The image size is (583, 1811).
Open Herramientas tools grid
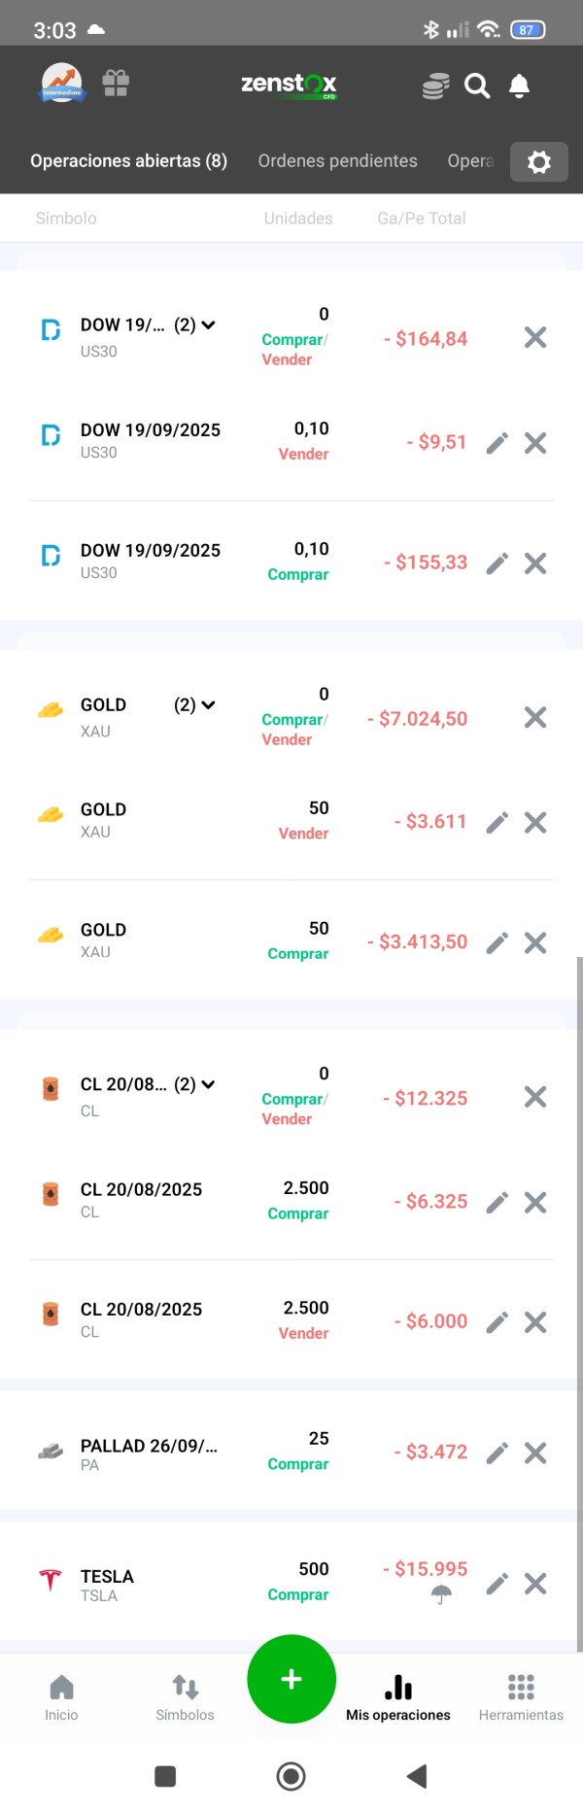click(521, 1697)
